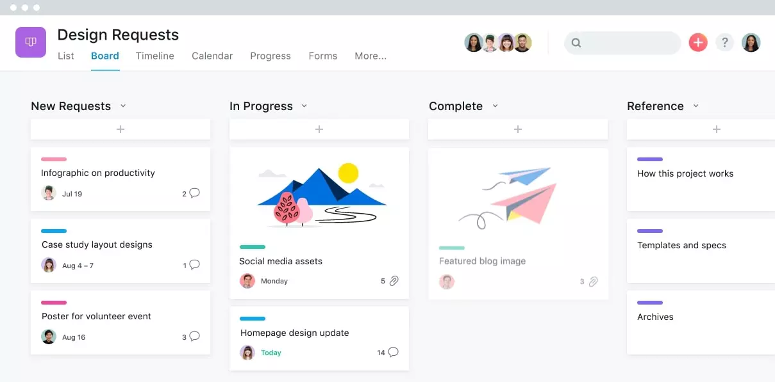
Task: Click the Monday due date
Action: click(x=274, y=281)
